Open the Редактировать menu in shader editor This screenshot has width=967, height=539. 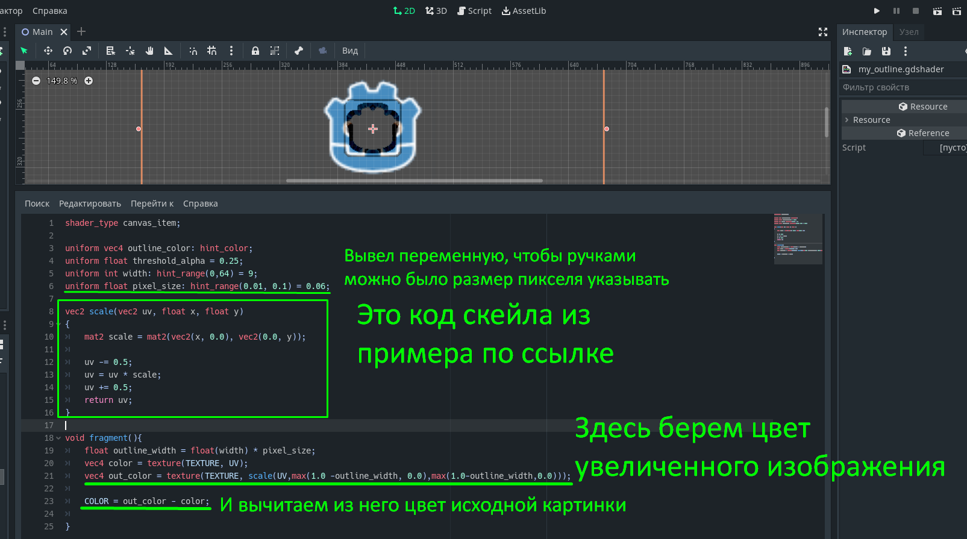point(90,204)
